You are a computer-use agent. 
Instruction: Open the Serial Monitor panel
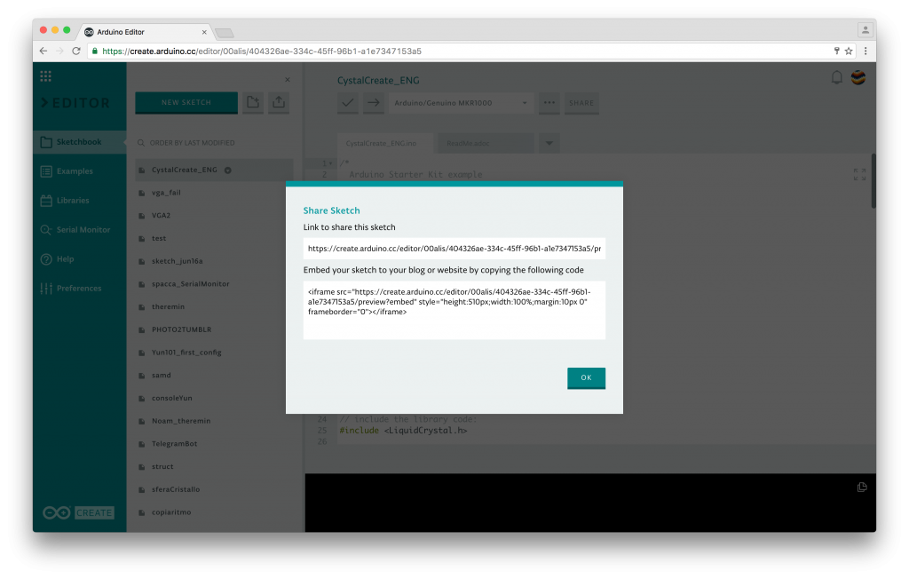[x=46, y=229]
